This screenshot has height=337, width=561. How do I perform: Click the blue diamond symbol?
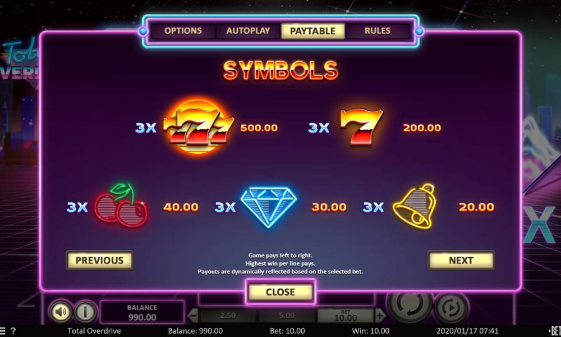click(268, 207)
